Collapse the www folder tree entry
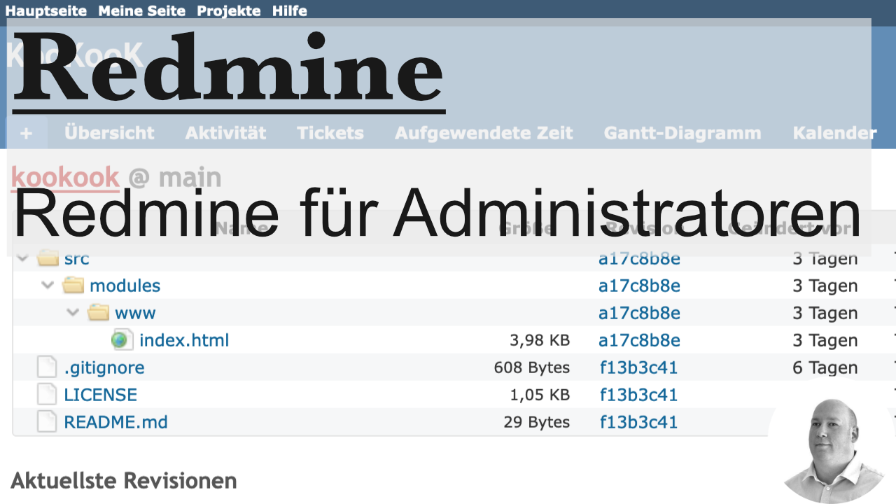Viewport: 896px width, 504px height. coord(72,313)
